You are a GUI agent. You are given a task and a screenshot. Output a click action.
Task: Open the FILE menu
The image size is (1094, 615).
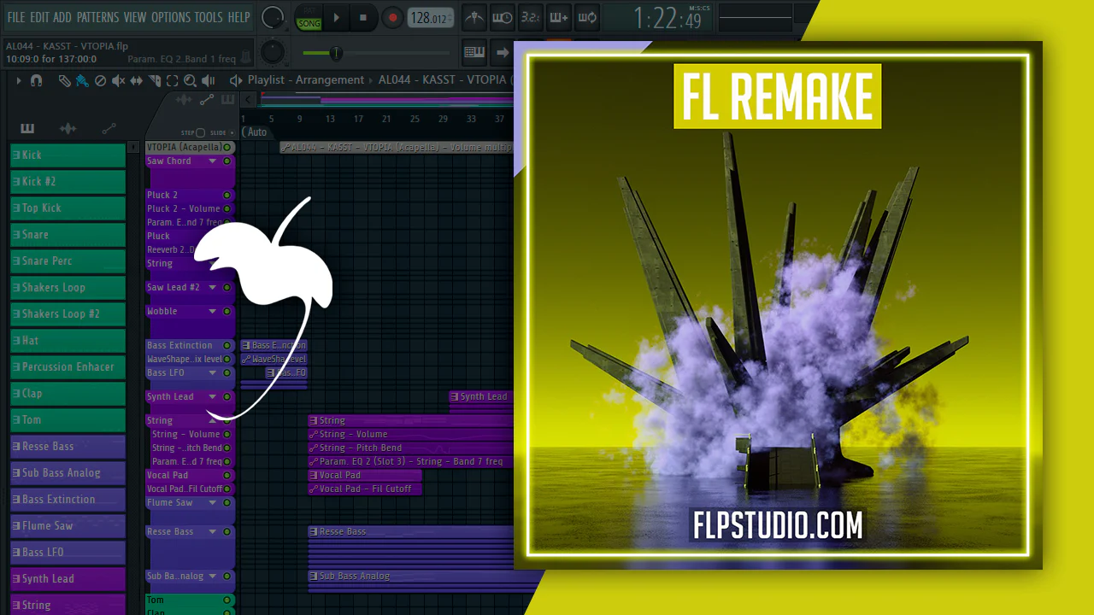tap(16, 17)
